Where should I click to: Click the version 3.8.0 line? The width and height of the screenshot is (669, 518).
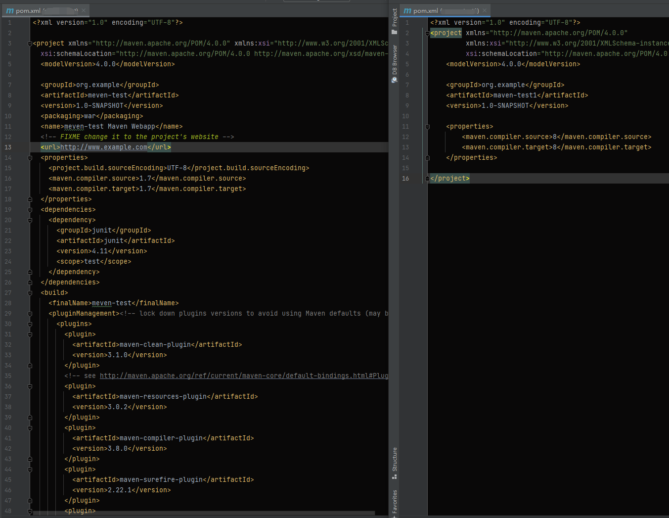tap(120, 449)
